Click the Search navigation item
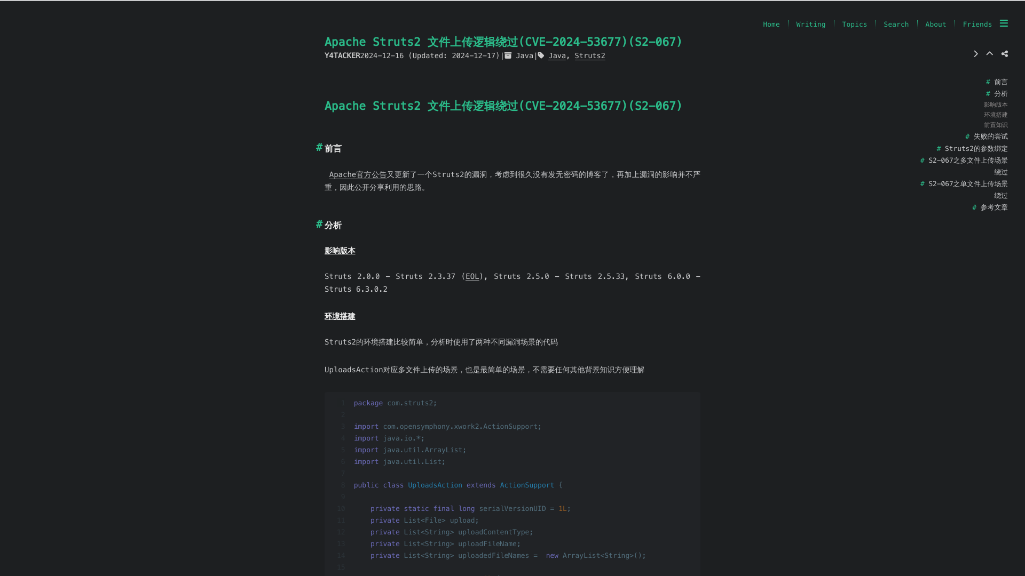This screenshot has width=1025, height=576. pyautogui.click(x=895, y=24)
